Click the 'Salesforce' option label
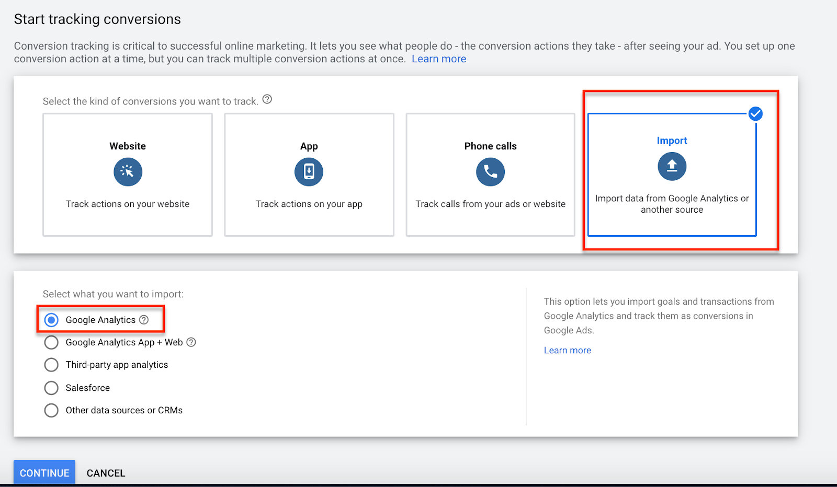This screenshot has height=487, width=837. 88,388
